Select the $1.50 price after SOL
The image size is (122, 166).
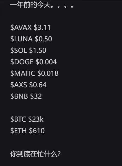pyautogui.click(x=38, y=50)
